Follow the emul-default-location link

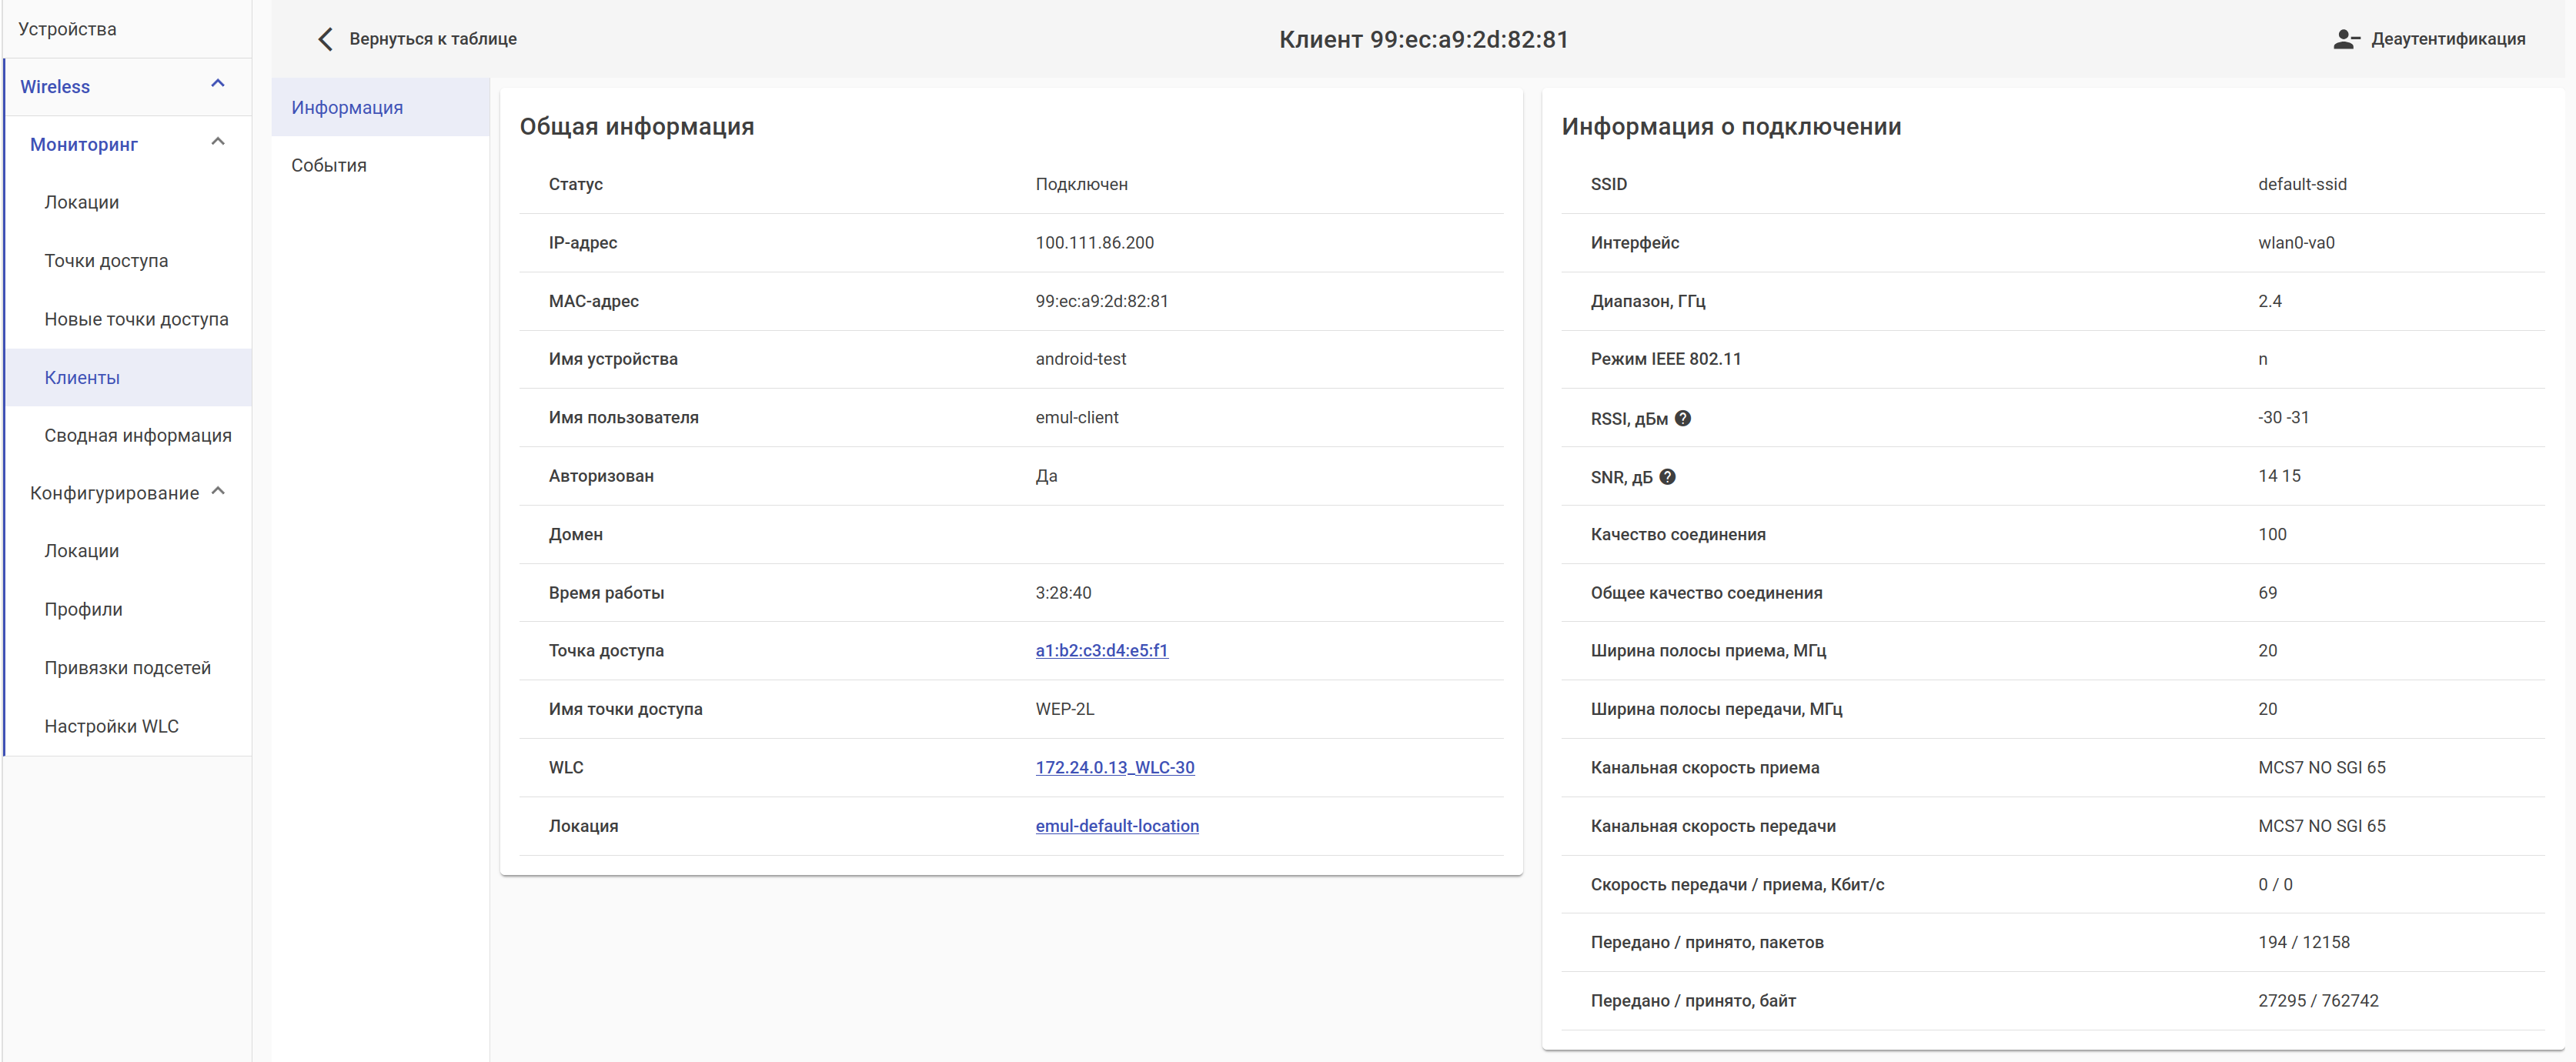(x=1116, y=826)
